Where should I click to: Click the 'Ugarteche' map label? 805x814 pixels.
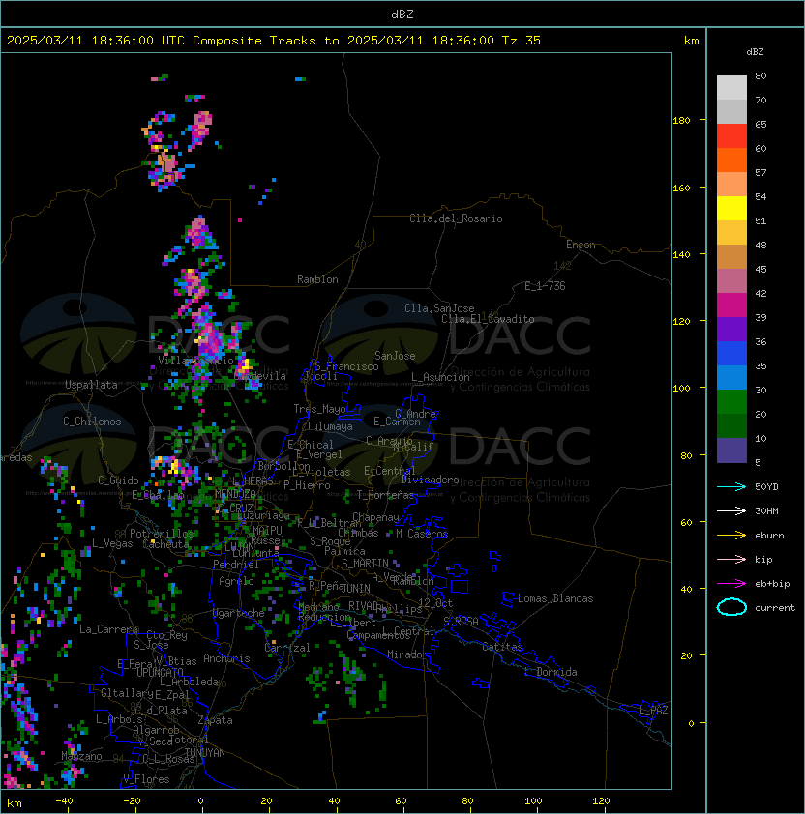pyautogui.click(x=239, y=613)
